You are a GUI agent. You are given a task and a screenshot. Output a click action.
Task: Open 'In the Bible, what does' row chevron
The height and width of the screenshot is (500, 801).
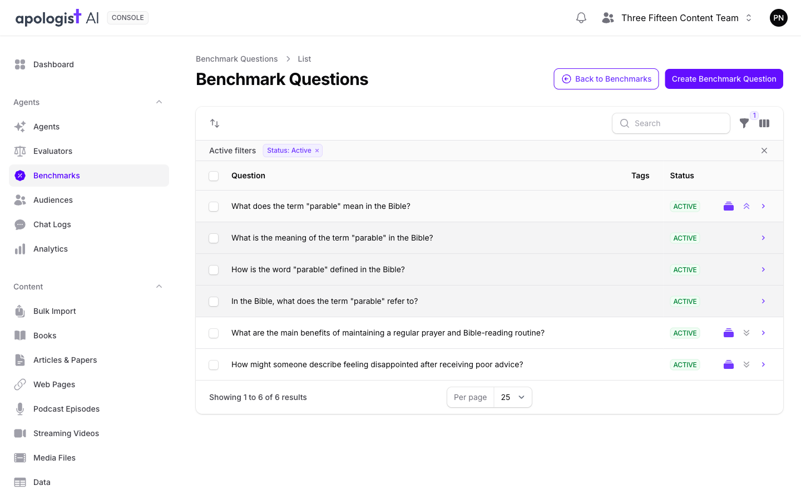pos(763,301)
